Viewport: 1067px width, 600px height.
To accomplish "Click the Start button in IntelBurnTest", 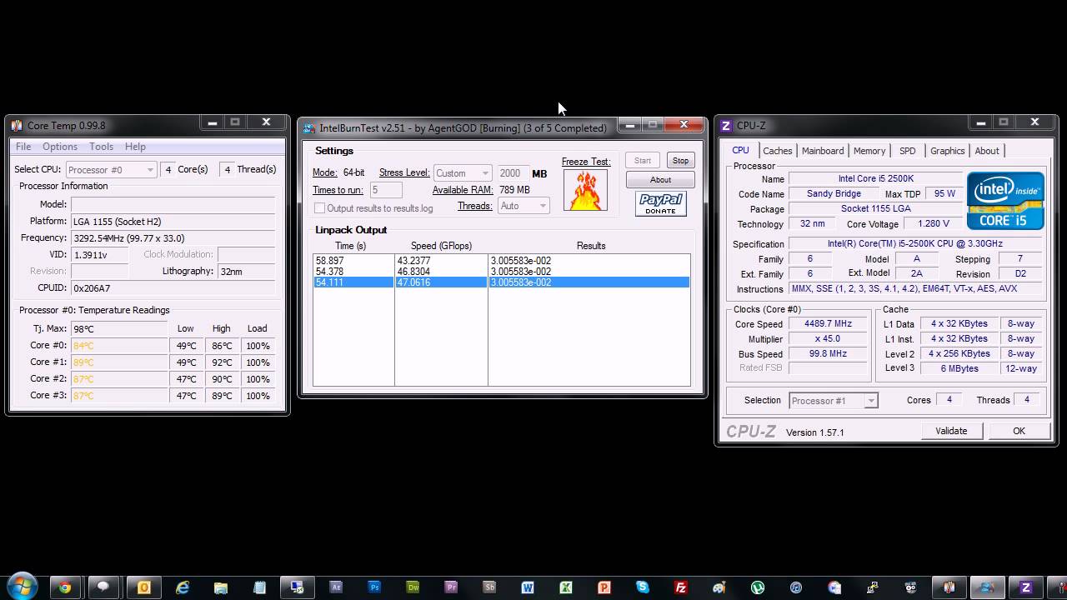I will click(643, 161).
